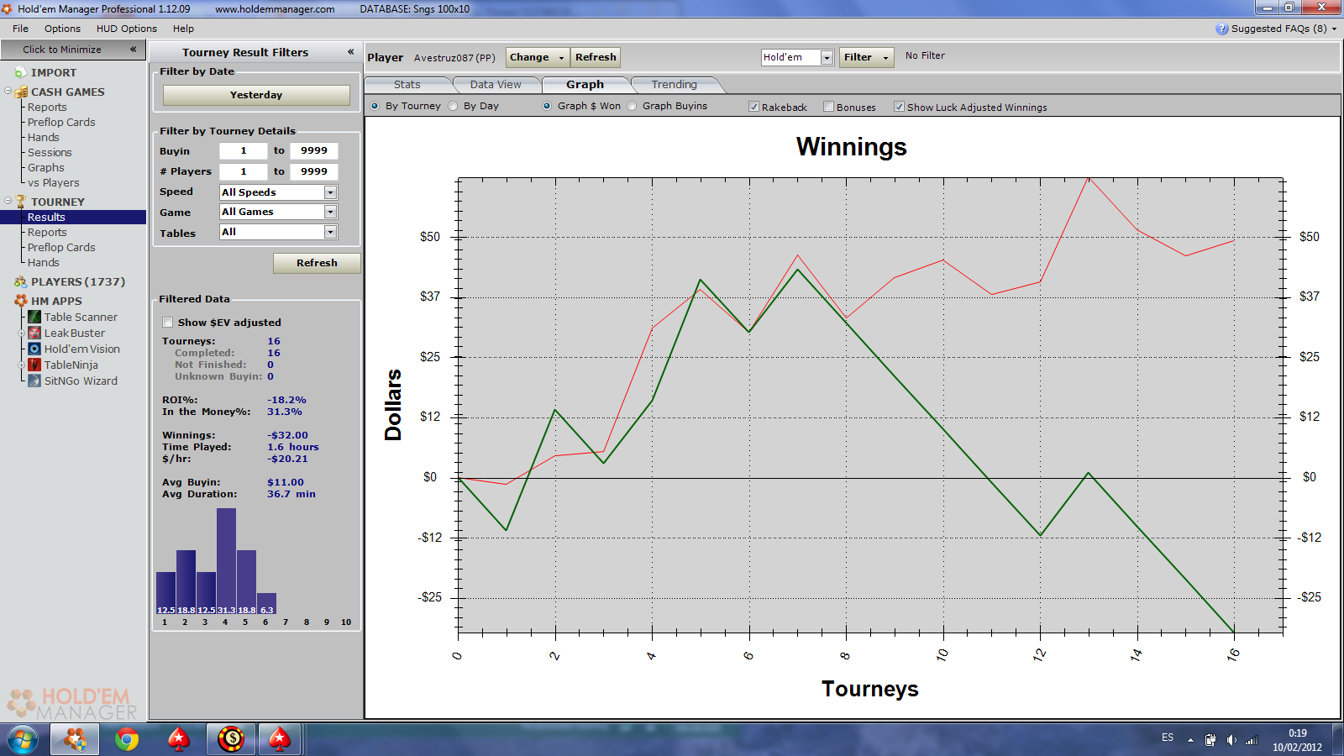The width and height of the screenshot is (1344, 756).
Task: Open vs Players under Cash Games
Action: click(x=54, y=183)
